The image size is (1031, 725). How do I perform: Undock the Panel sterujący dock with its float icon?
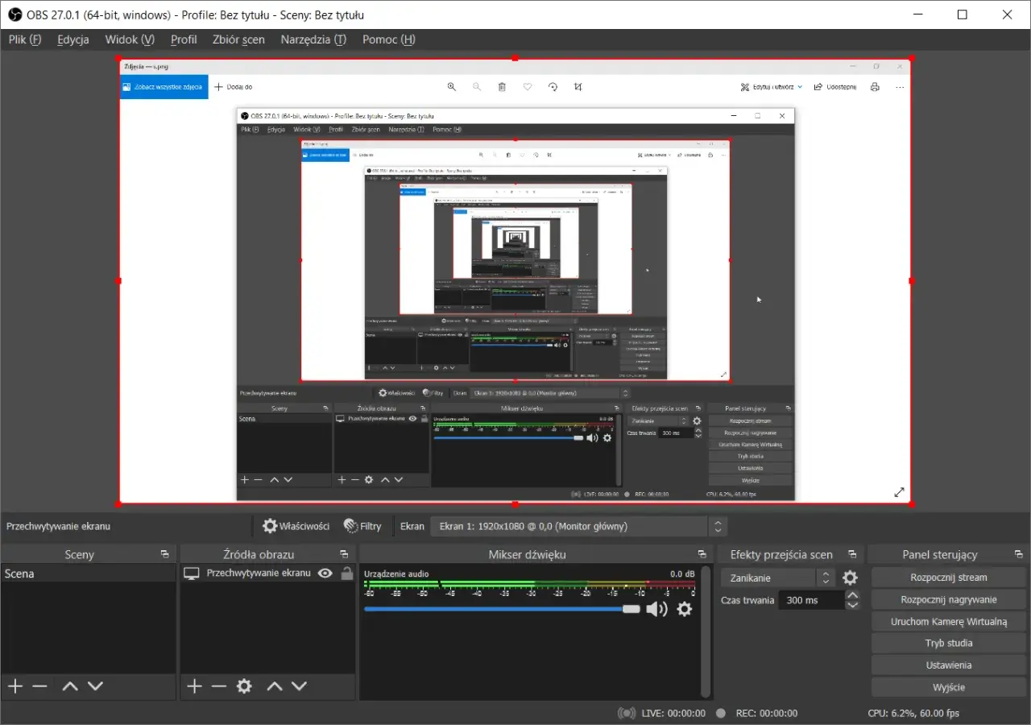click(x=1018, y=554)
